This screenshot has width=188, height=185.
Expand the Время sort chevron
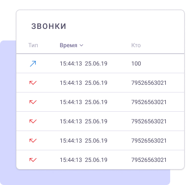coord(81,45)
